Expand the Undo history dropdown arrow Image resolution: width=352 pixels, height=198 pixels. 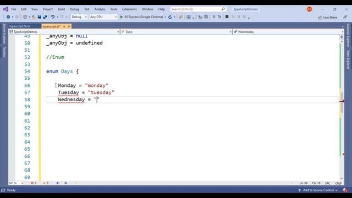pos(57,17)
